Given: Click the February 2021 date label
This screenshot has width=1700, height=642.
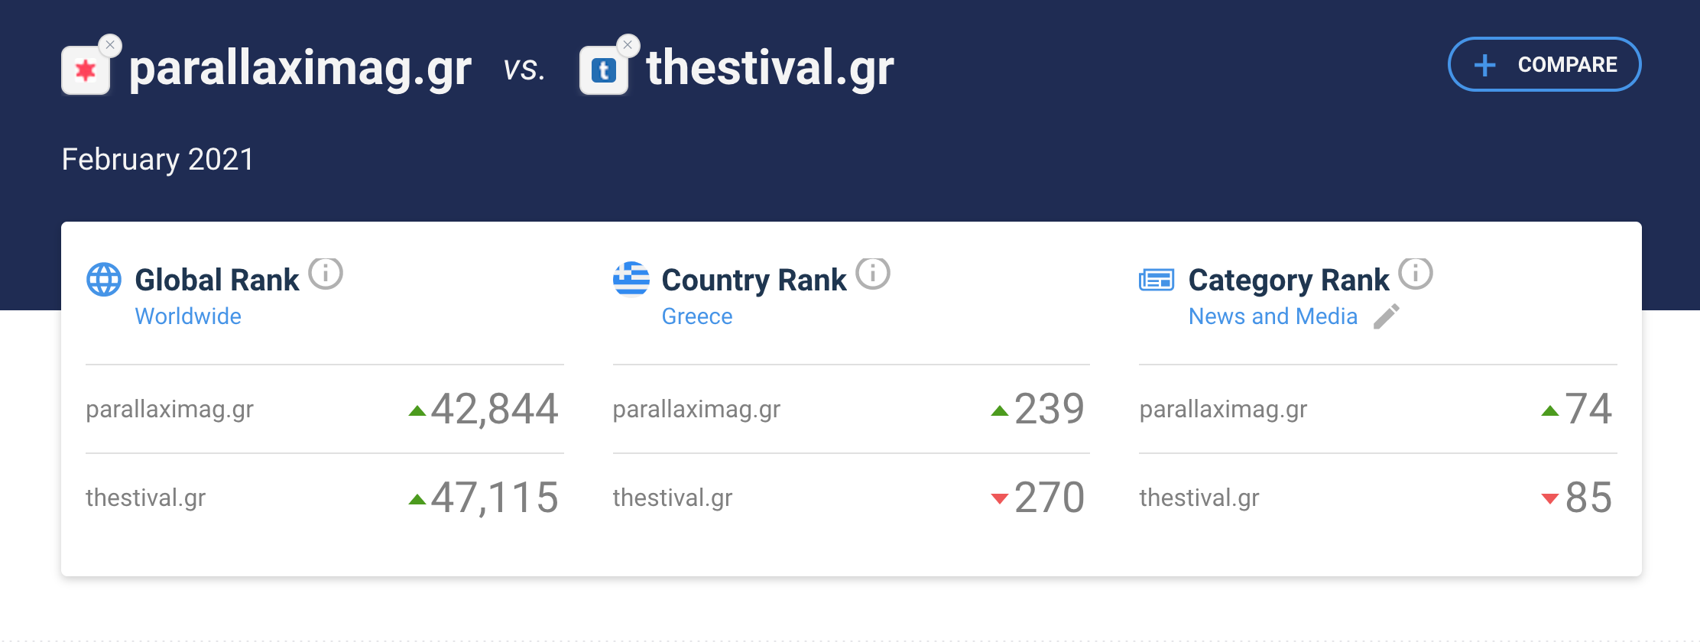Looking at the screenshot, I should (157, 160).
